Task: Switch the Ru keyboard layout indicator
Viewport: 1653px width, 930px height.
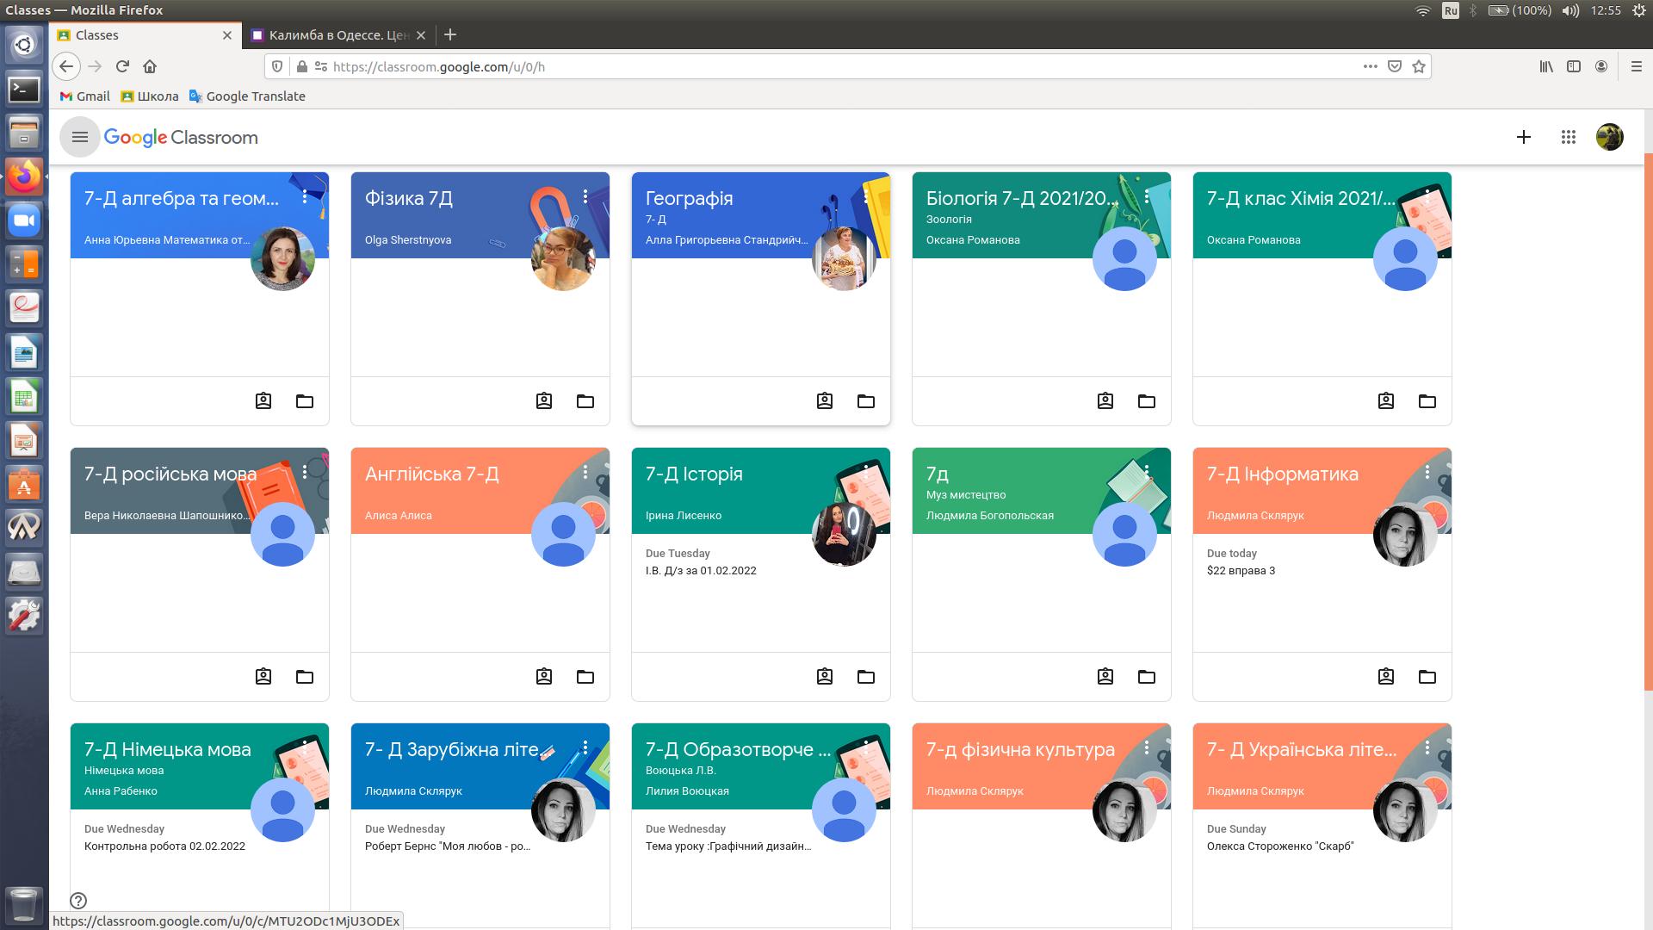Action: coord(1451,10)
